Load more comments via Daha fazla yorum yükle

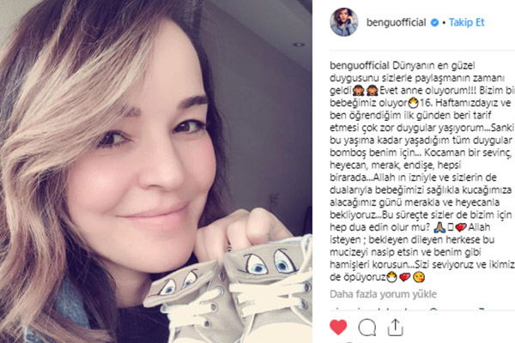384,294
